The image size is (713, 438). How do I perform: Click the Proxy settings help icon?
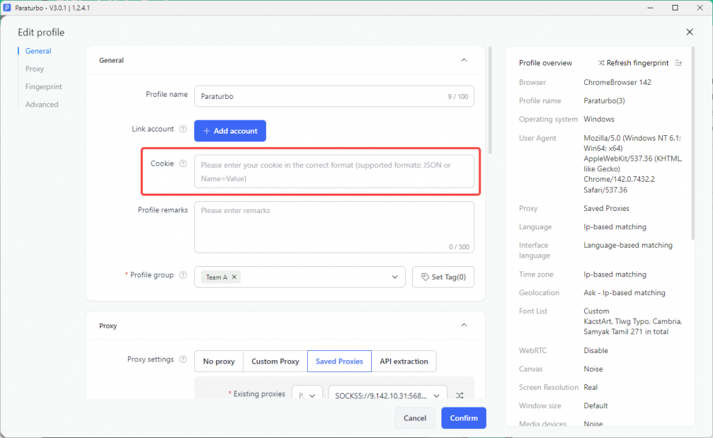(x=183, y=359)
